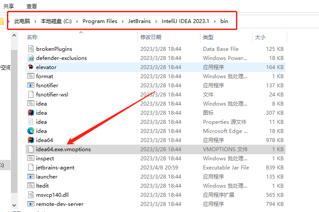319x212 pixels.
Task: Click the bin breadcrumb segment
Action: tap(224, 21)
